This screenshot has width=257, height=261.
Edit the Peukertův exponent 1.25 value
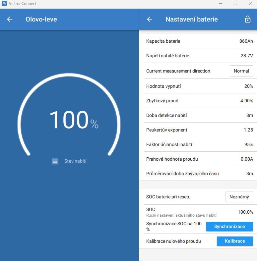pyautogui.click(x=198, y=130)
